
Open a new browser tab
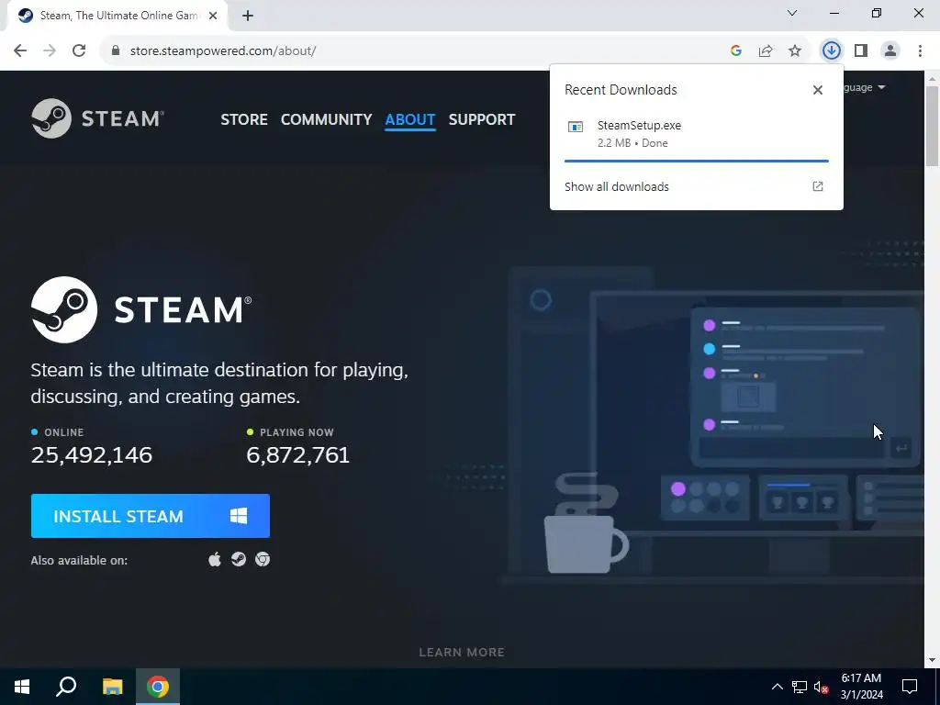[248, 16]
